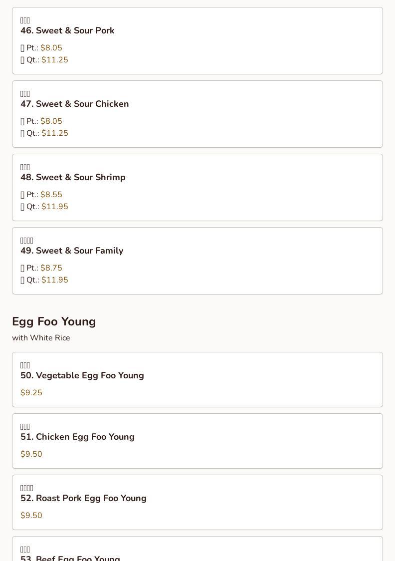This screenshot has height=561, width=395.
Task: Open Chicken Egg Foo Young item
Action: (x=77, y=437)
